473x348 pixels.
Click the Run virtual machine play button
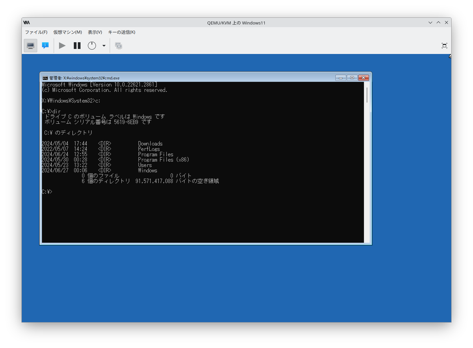point(62,46)
